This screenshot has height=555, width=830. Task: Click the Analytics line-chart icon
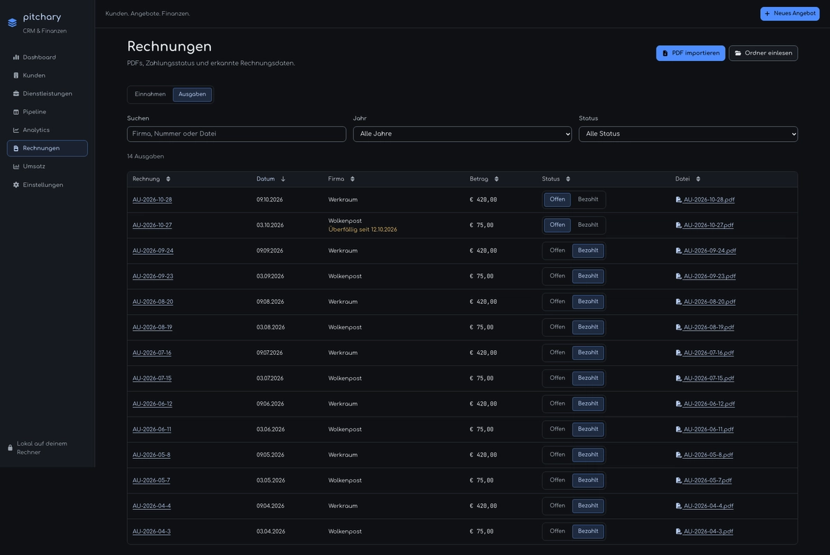(16, 130)
